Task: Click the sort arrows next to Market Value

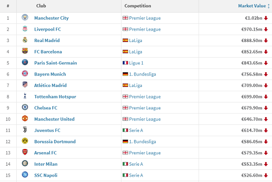Action: coord(269,6)
